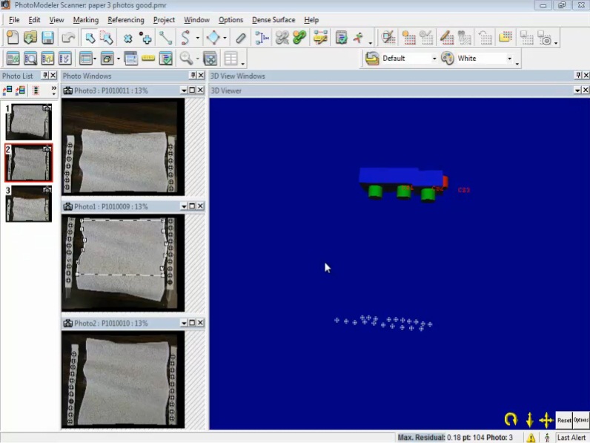Toggle pin on the Photo List panel
590x443 pixels.
coord(44,76)
